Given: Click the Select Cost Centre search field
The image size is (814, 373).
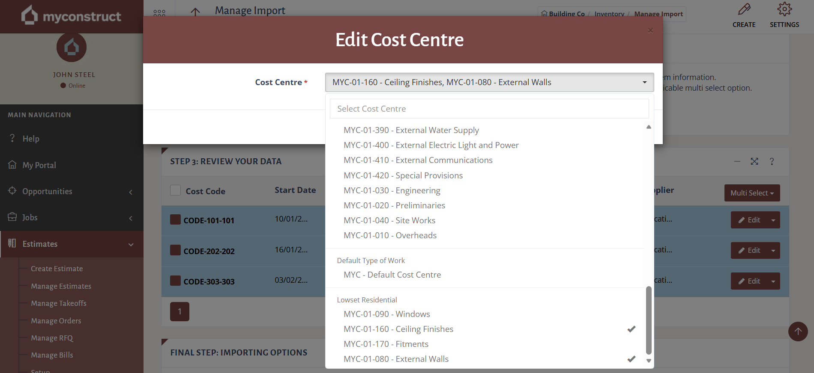Looking at the screenshot, I should point(489,109).
